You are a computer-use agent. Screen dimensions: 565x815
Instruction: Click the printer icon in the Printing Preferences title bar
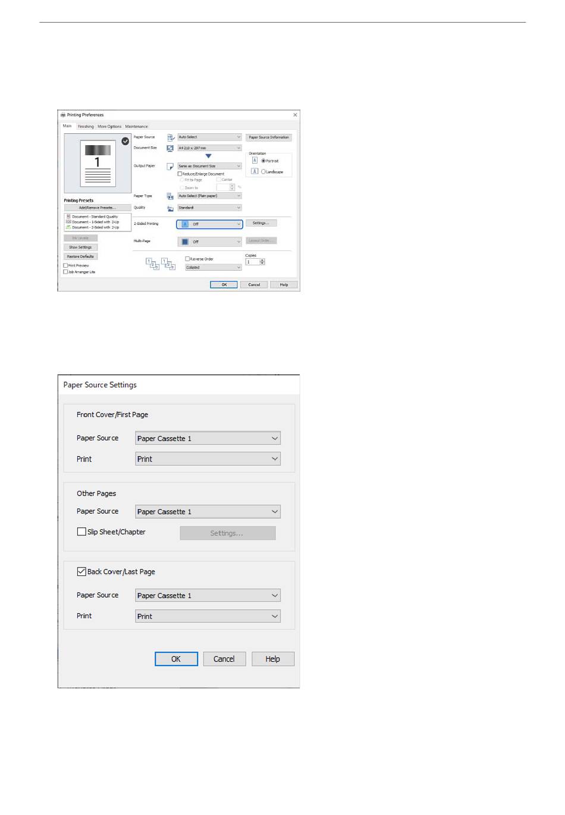click(x=63, y=115)
